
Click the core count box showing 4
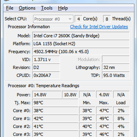click(78, 19)
